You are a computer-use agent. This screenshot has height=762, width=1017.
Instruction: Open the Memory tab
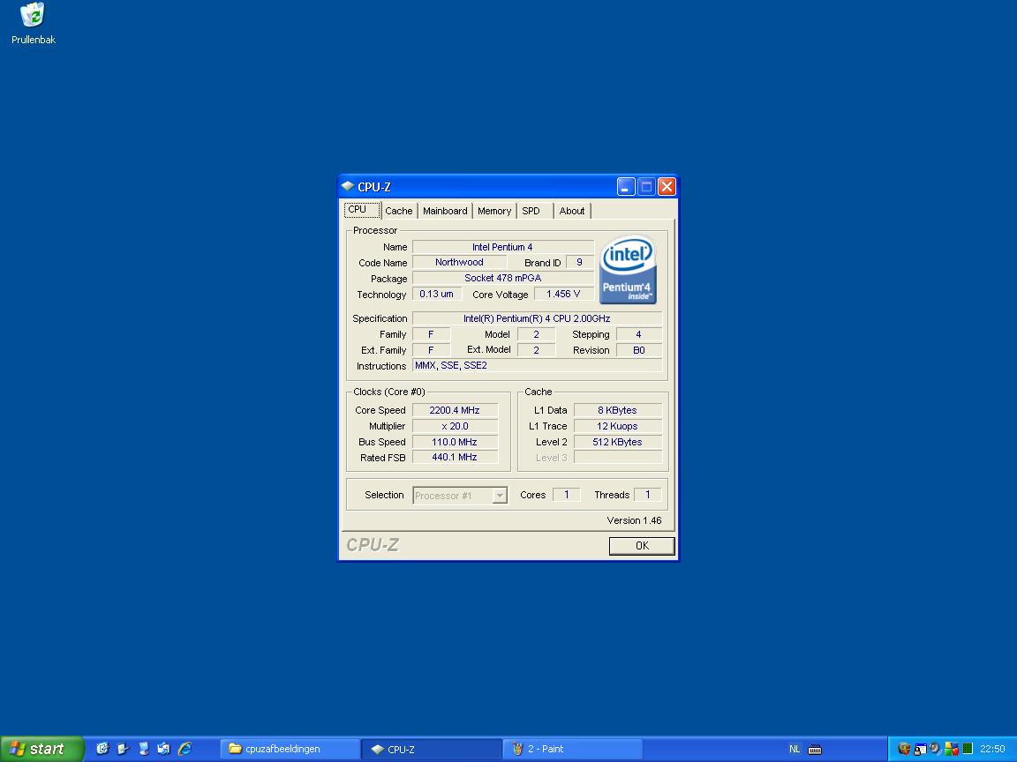494,211
